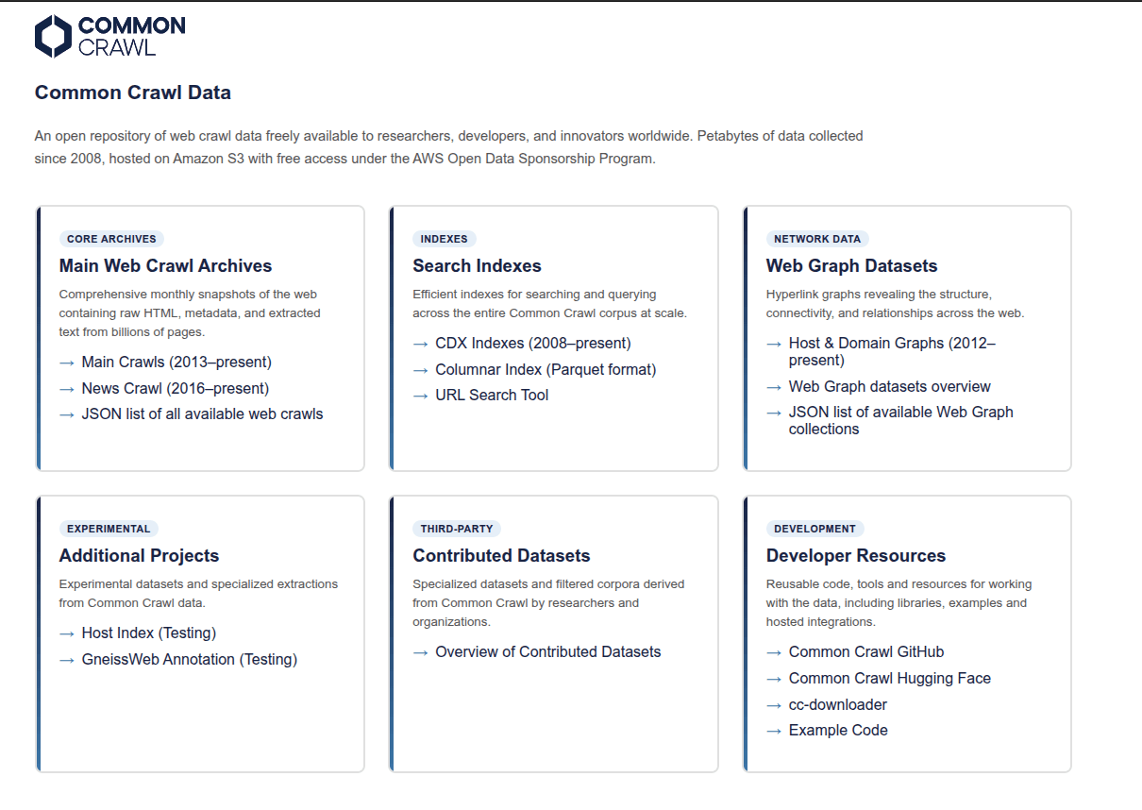
Task: Click the Developer Resources description text
Action: click(898, 603)
